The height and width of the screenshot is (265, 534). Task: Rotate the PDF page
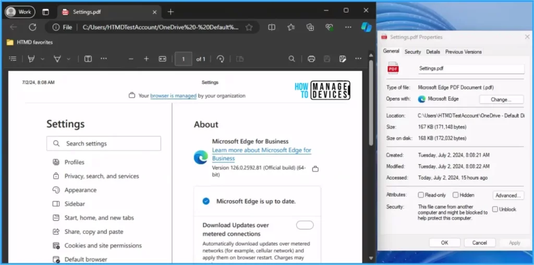(221, 59)
